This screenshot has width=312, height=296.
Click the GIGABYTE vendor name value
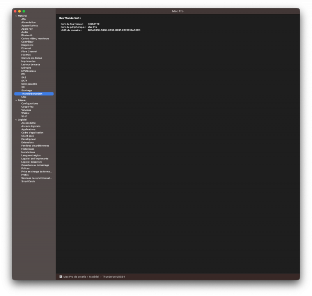94,24
